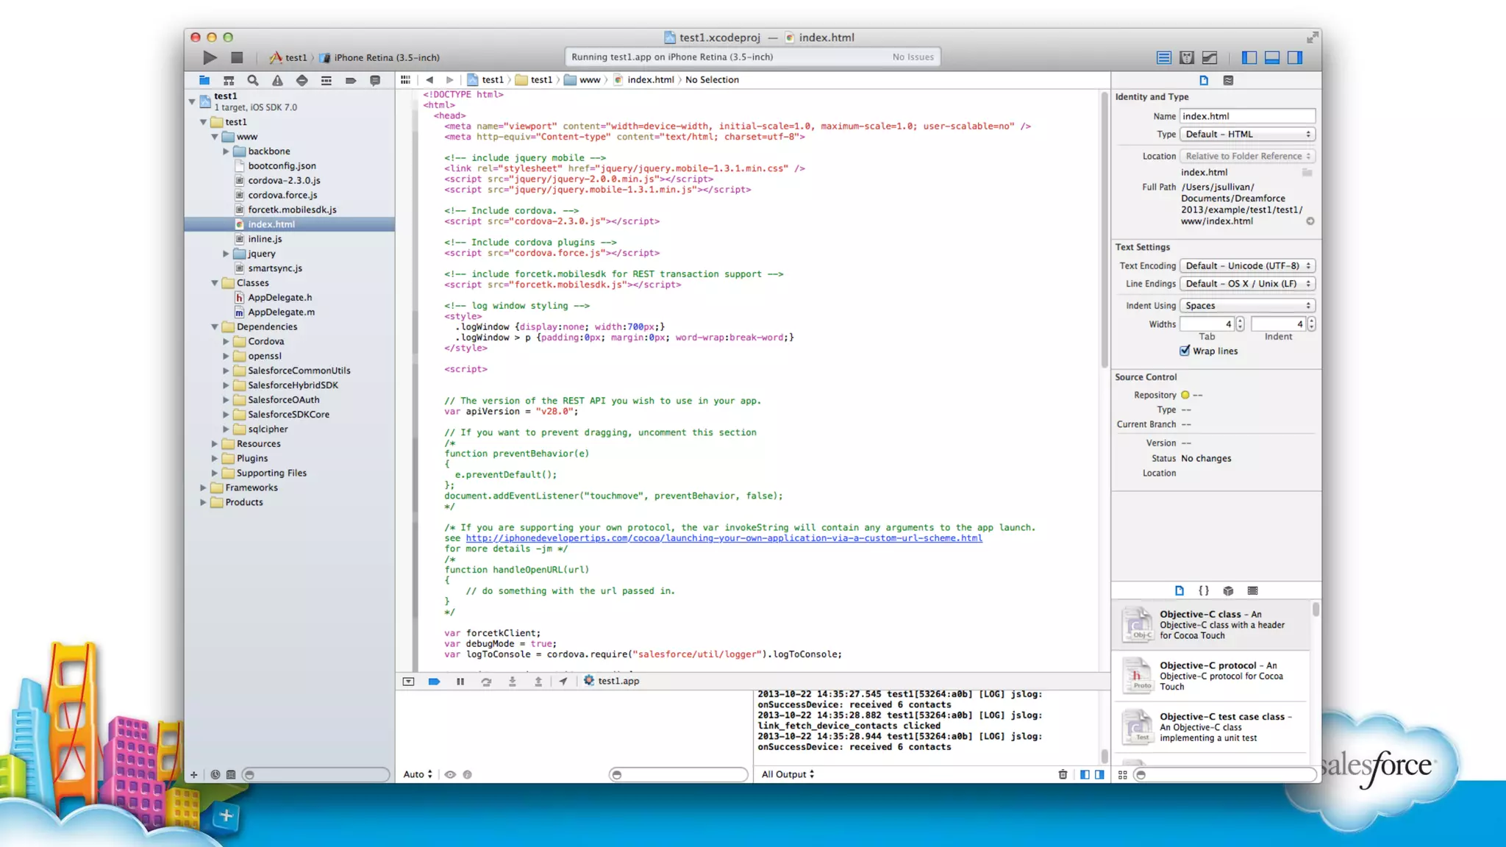The height and width of the screenshot is (847, 1506).
Task: Show console pane toggle
Action: click(x=1099, y=774)
